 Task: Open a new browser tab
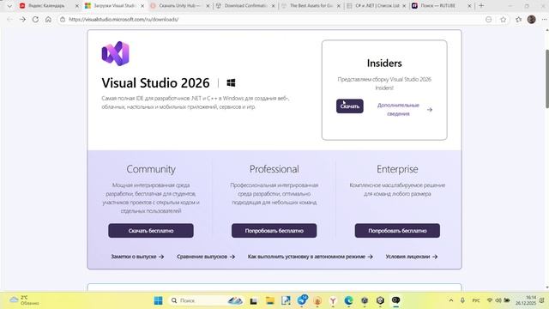481,6
